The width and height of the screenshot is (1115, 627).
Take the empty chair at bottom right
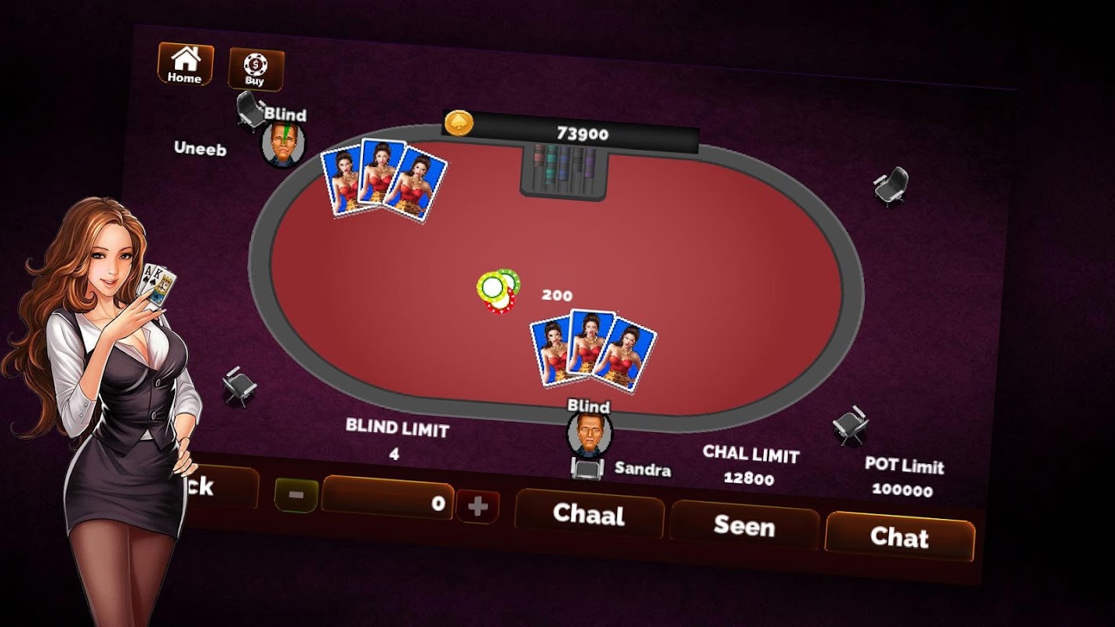pyautogui.click(x=851, y=426)
